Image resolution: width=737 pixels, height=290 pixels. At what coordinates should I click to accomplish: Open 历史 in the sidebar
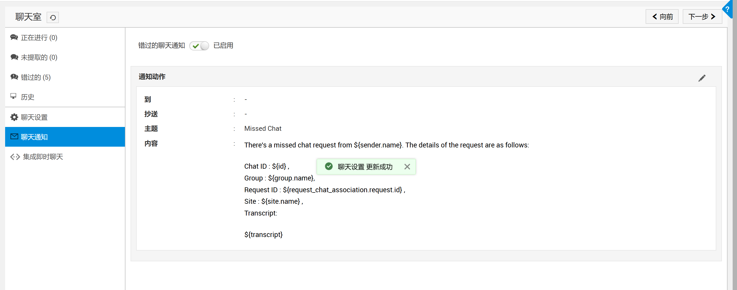[x=27, y=97]
